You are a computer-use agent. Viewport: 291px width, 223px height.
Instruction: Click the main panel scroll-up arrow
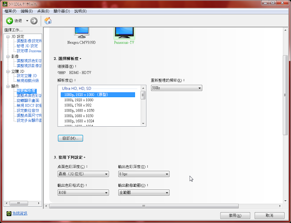point(285,30)
